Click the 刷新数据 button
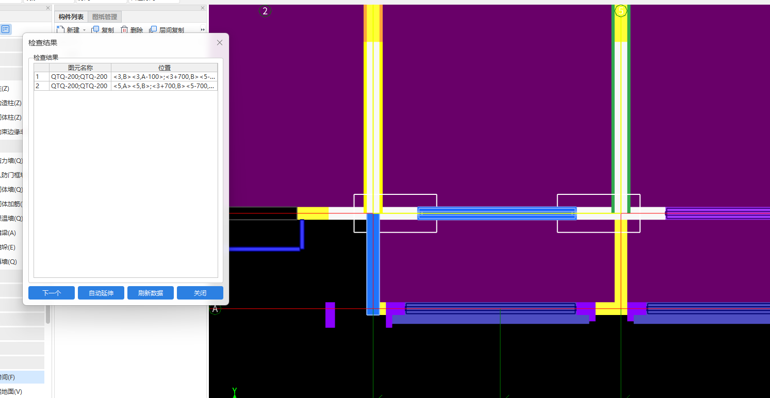Viewport: 770px width, 398px height. [151, 293]
